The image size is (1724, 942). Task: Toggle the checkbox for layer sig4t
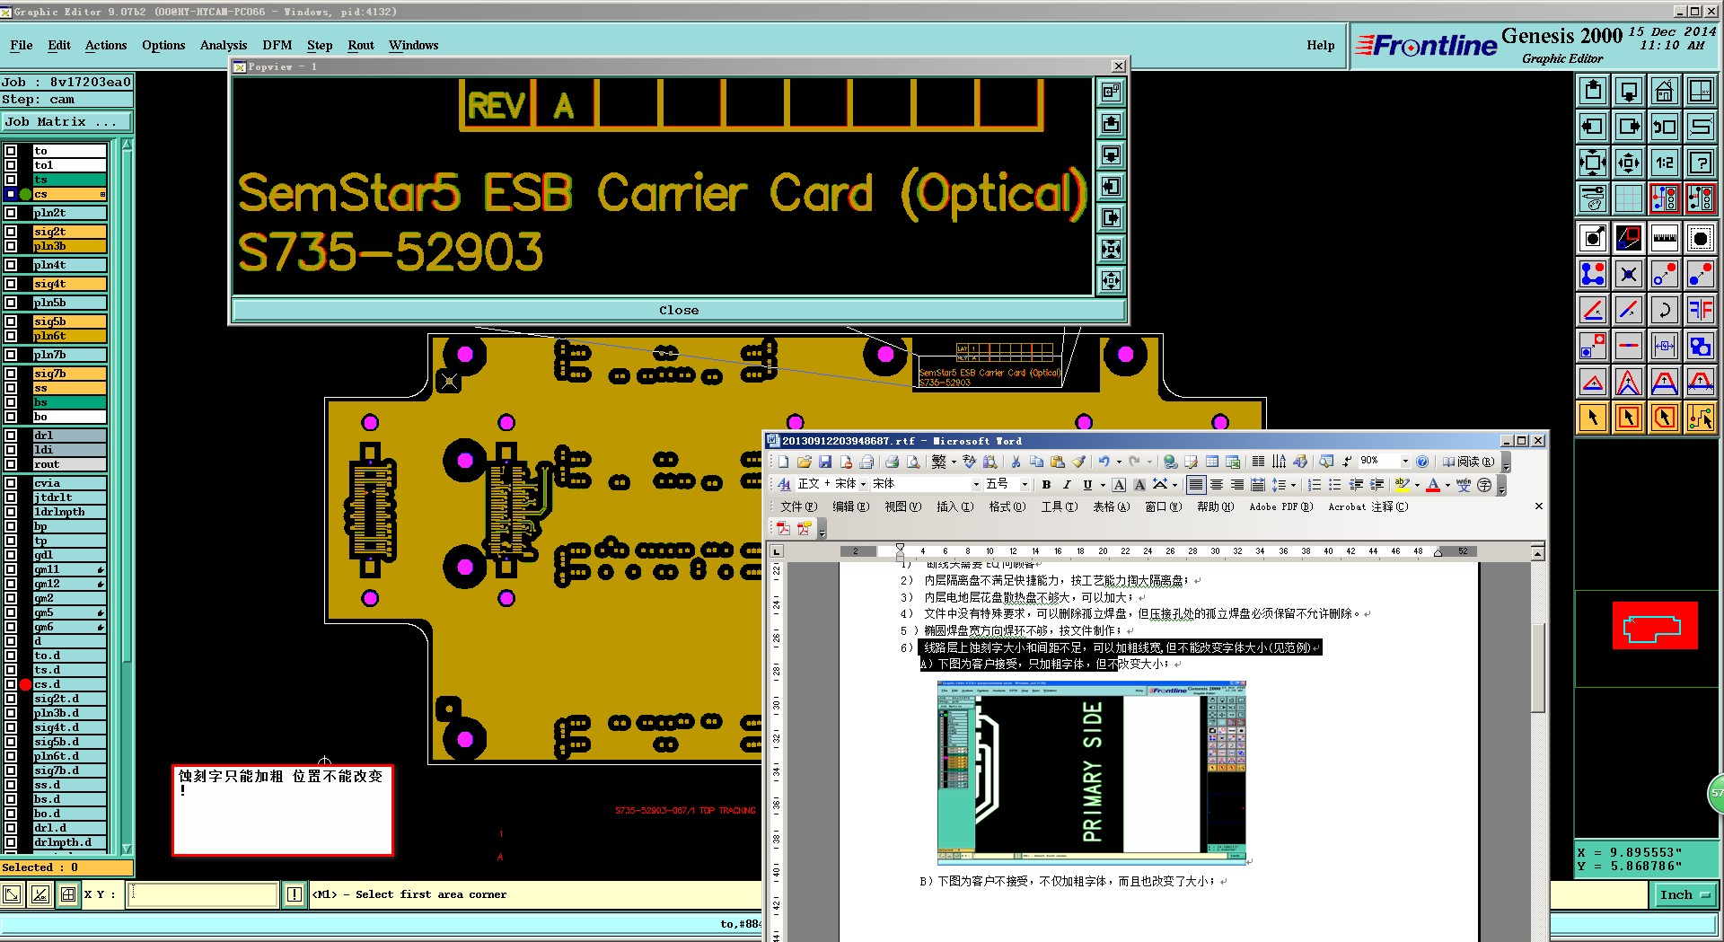pos(11,284)
